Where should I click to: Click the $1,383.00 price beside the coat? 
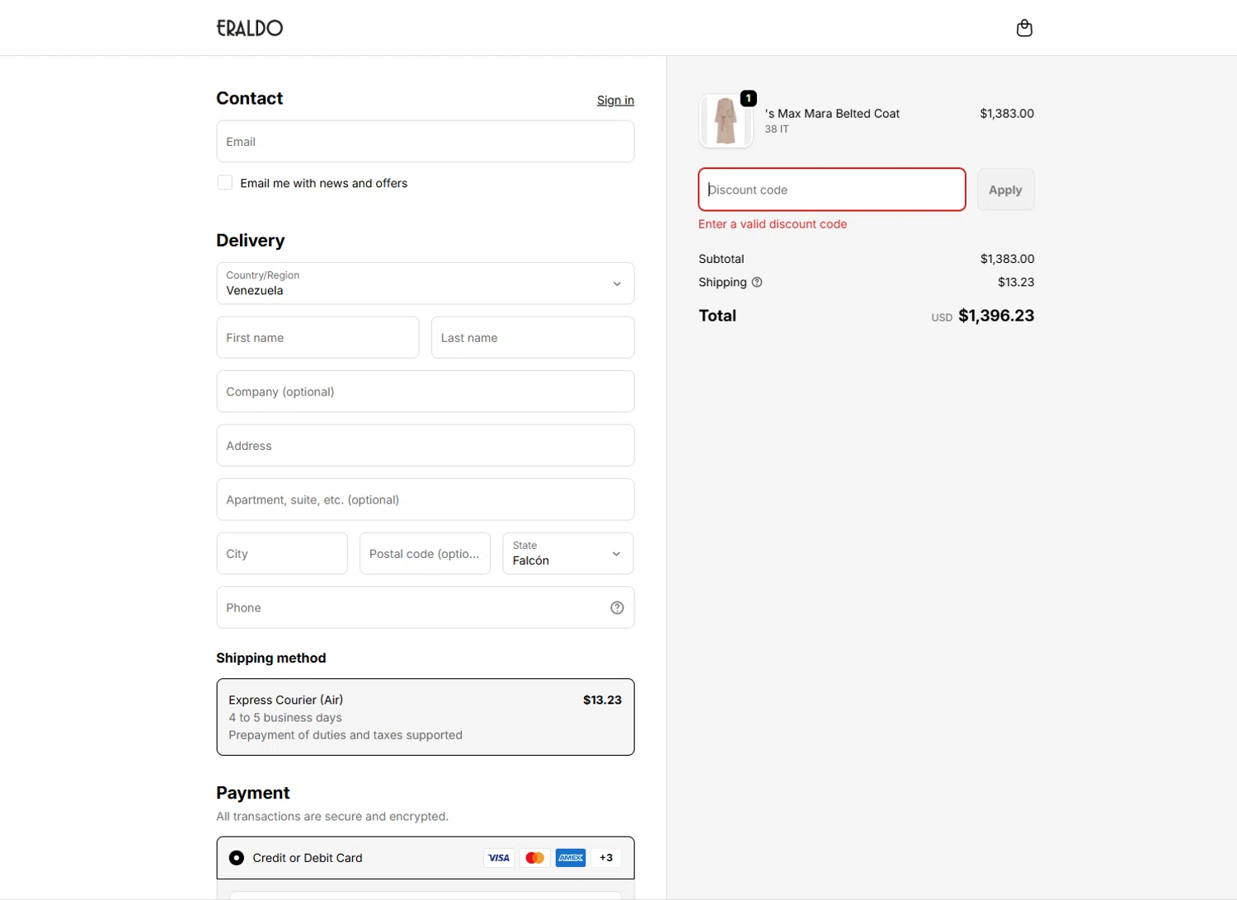(1007, 114)
